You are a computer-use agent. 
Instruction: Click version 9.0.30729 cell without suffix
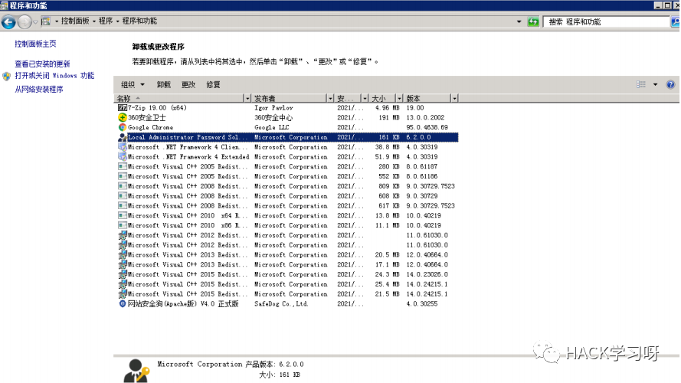click(x=422, y=196)
